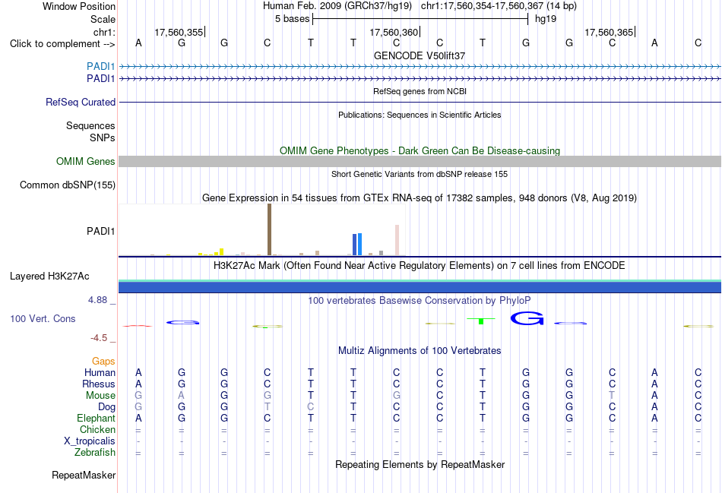
Task: Click the first base 'A' in the complement row
Action: tap(138, 43)
